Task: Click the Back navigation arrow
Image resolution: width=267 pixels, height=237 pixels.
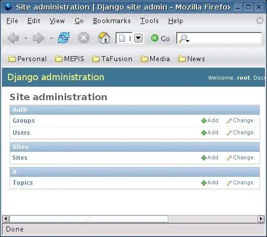Action: pos(13,38)
